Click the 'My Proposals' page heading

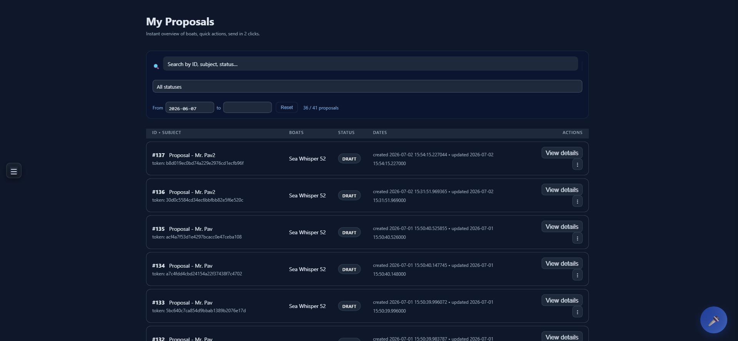(x=180, y=22)
